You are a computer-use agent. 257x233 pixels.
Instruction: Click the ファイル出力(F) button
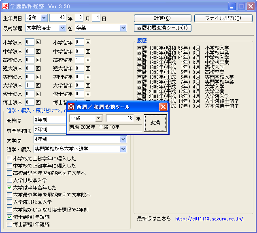tap(223, 18)
